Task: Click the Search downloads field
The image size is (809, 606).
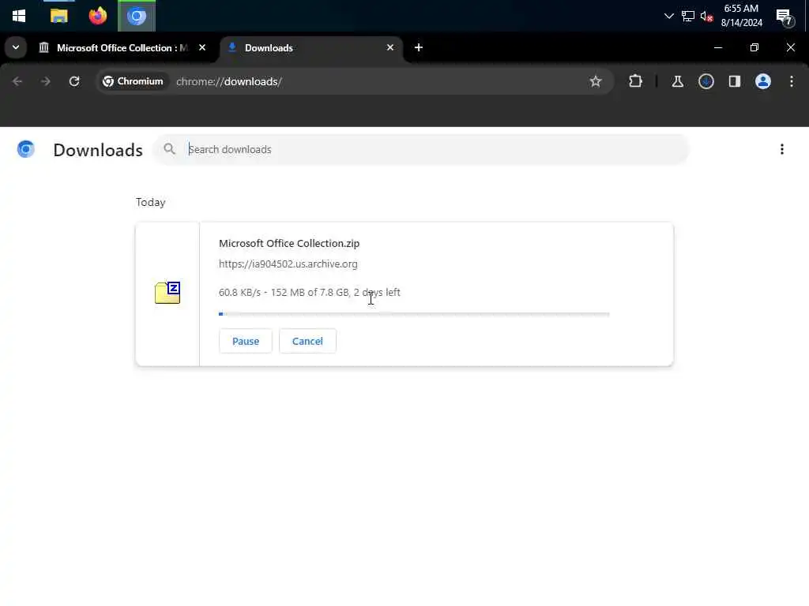Action: (x=421, y=149)
